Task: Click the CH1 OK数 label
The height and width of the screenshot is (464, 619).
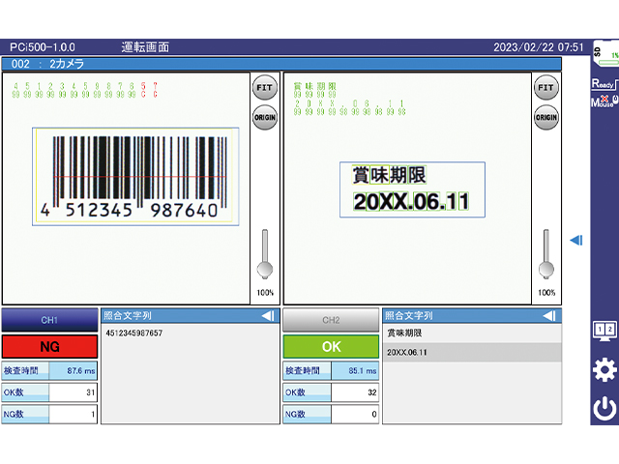Action: click(25, 392)
